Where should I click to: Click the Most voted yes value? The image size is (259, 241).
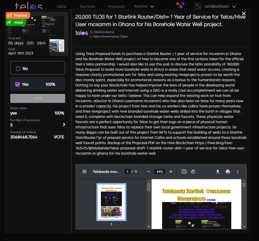click(x=13, y=113)
